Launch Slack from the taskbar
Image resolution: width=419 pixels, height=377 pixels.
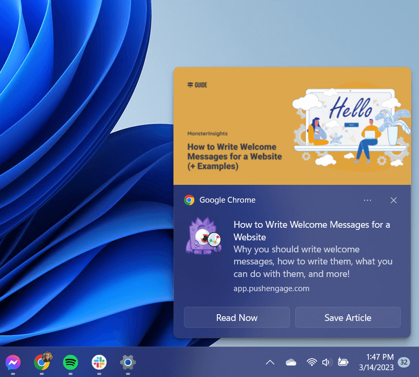[x=99, y=362]
